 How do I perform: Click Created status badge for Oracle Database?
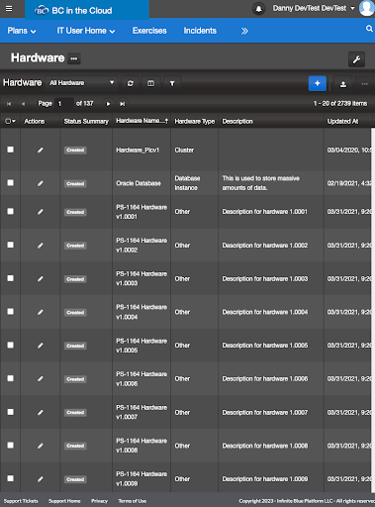(75, 184)
